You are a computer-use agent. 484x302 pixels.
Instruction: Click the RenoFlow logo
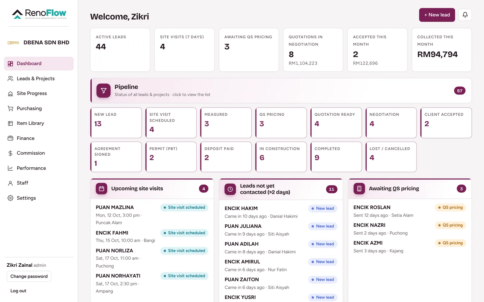[x=39, y=14]
